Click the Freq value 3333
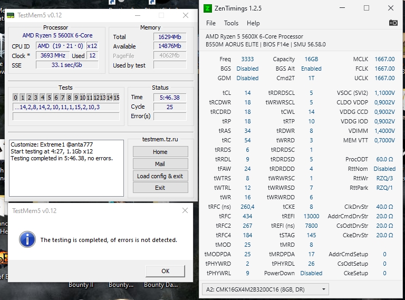Image resolution: width=405 pixels, height=300 pixels. (x=247, y=59)
